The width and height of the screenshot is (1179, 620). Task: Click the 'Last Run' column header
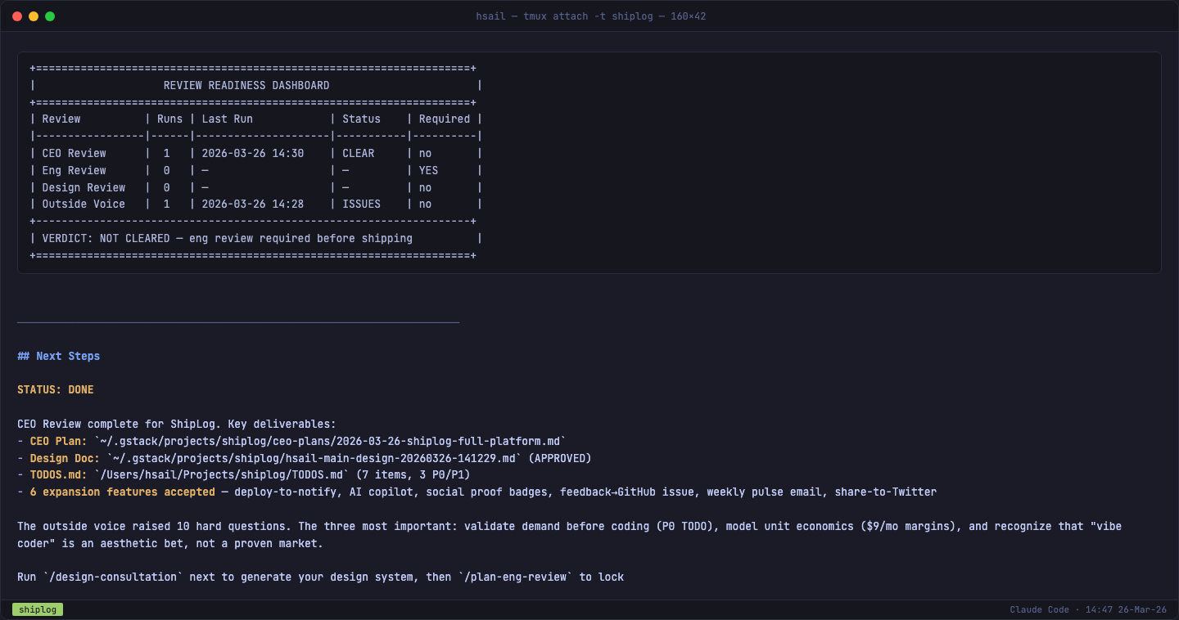(228, 119)
